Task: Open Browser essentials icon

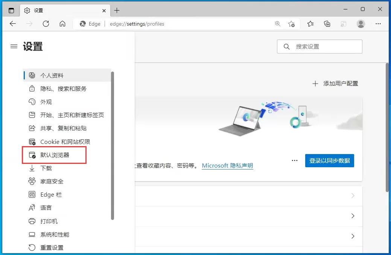Action: [x=344, y=24]
